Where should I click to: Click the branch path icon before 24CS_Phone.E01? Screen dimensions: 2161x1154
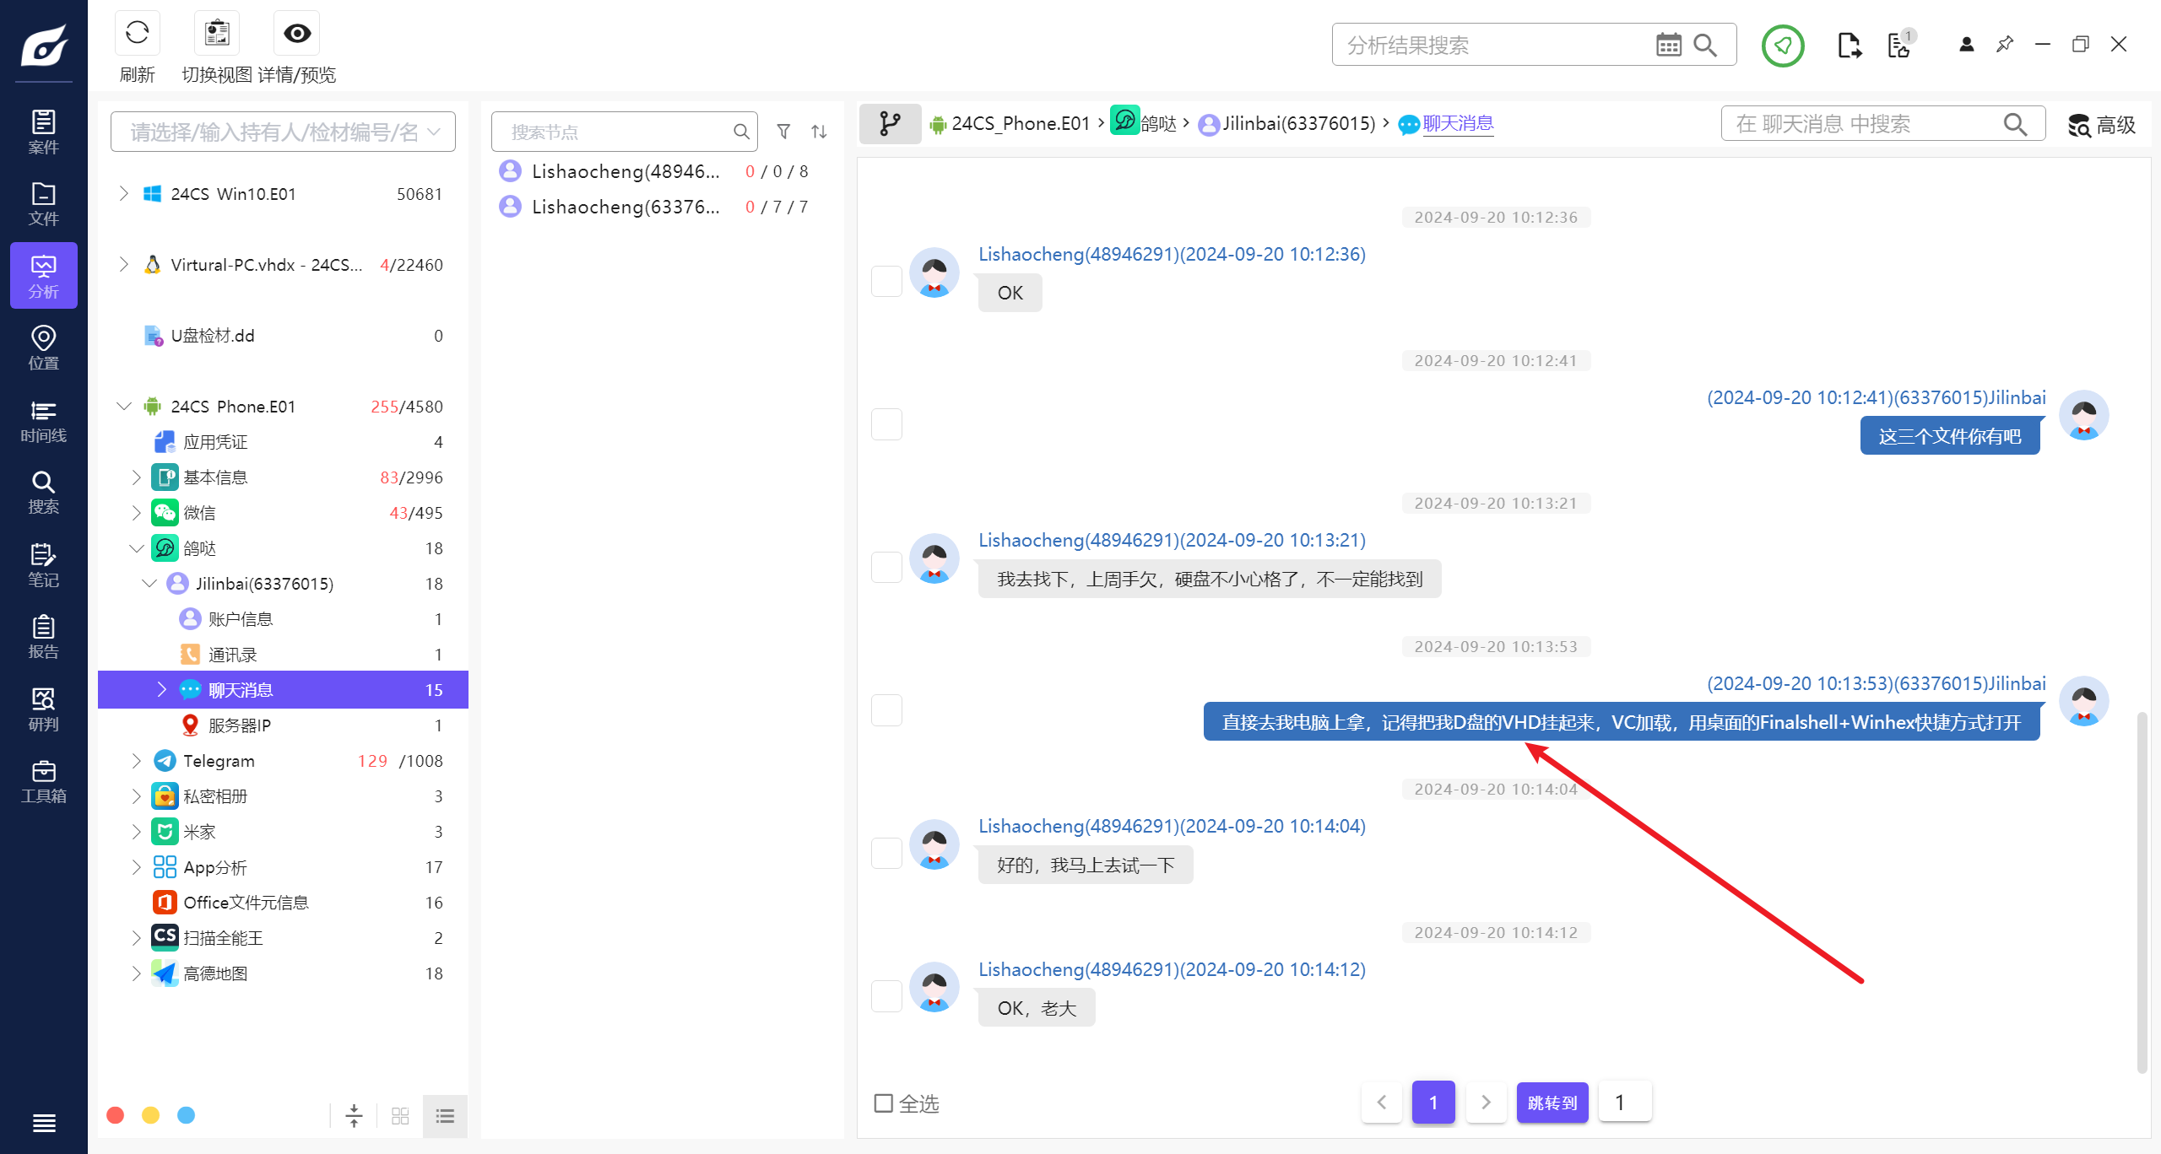pyautogui.click(x=890, y=124)
